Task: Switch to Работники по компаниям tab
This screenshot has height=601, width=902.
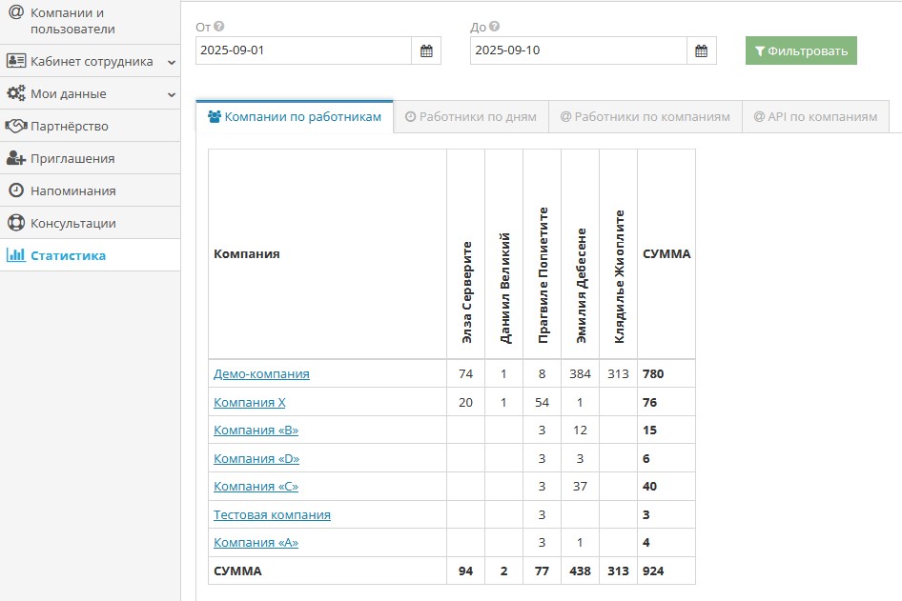Action: point(646,116)
